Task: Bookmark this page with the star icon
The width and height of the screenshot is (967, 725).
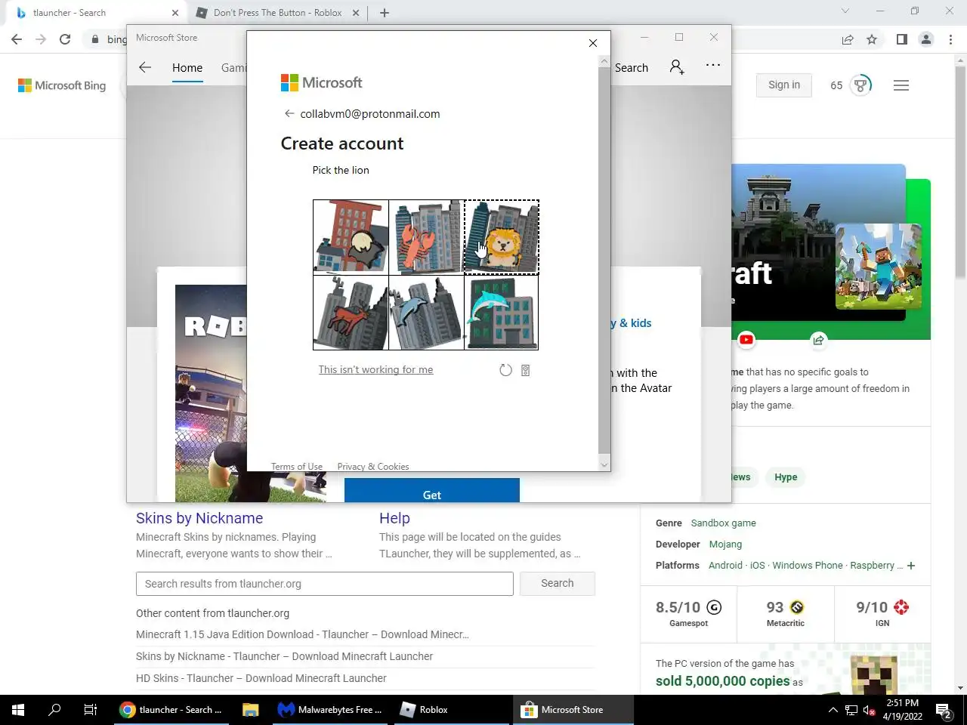Action: (872, 39)
